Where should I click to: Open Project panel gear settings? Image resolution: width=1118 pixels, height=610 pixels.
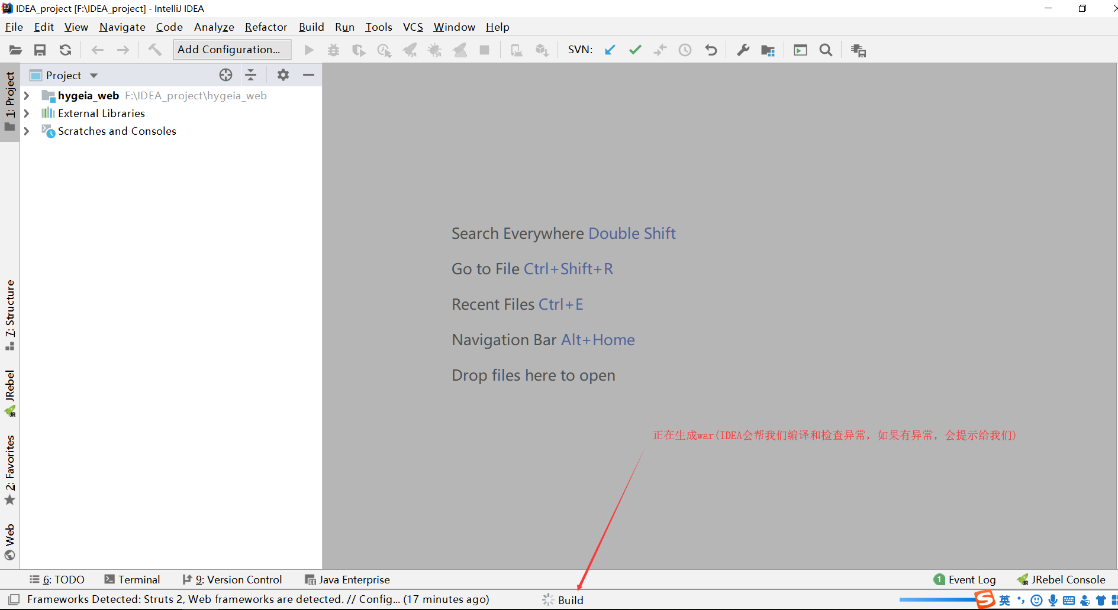(283, 75)
